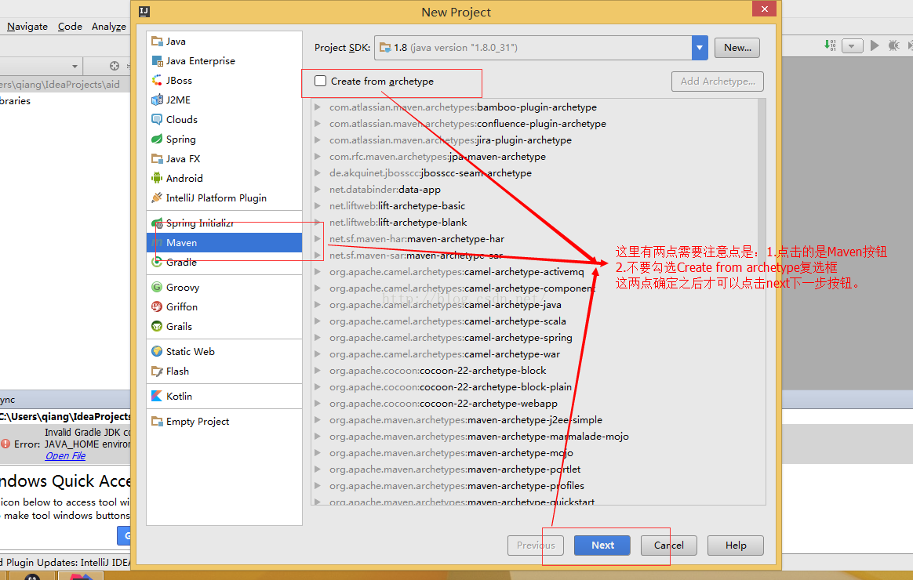Image resolution: width=913 pixels, height=580 pixels.
Task: Select the Spring leaf icon
Action: [x=157, y=139]
